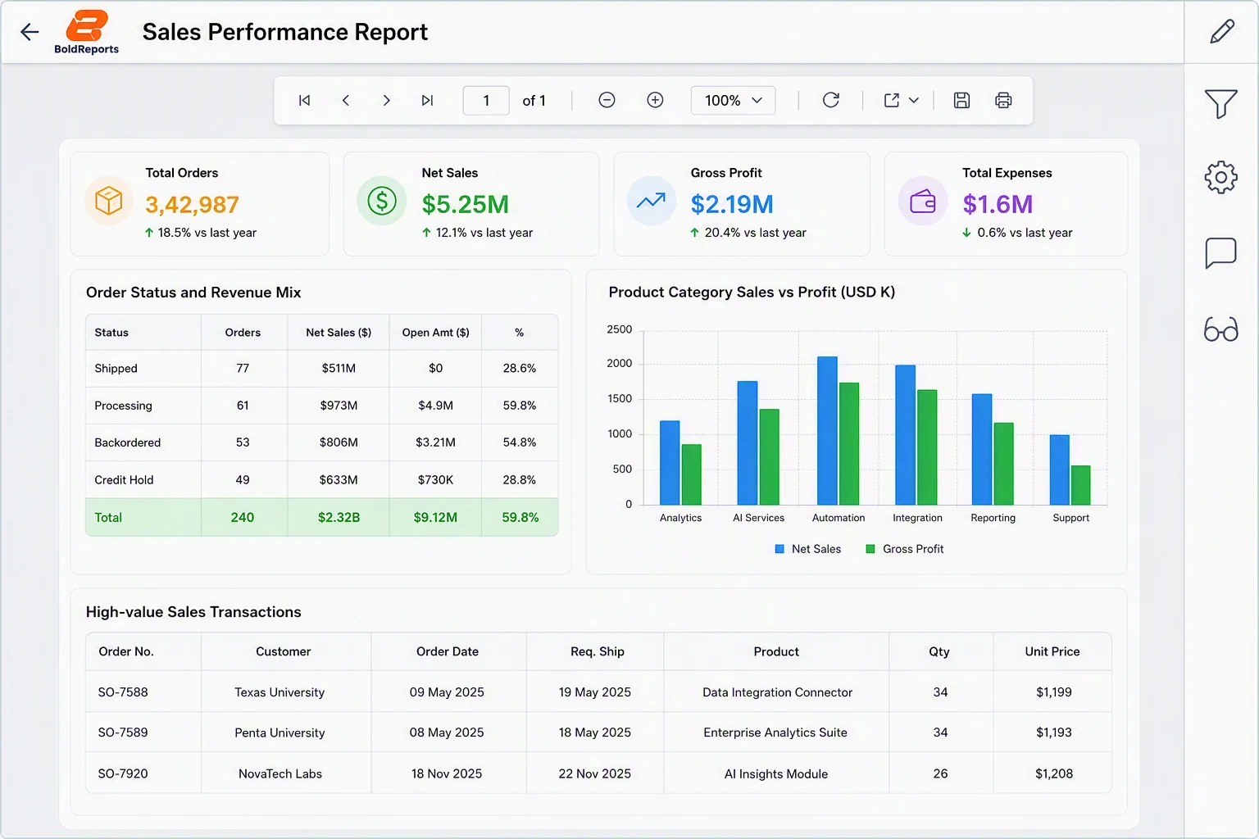The height and width of the screenshot is (839, 1259).
Task: Click the Integration Gross Profit green bar
Action: [927, 447]
